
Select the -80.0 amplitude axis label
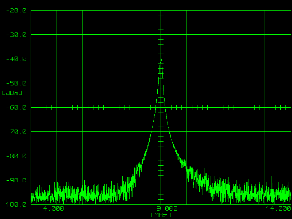tap(16, 156)
